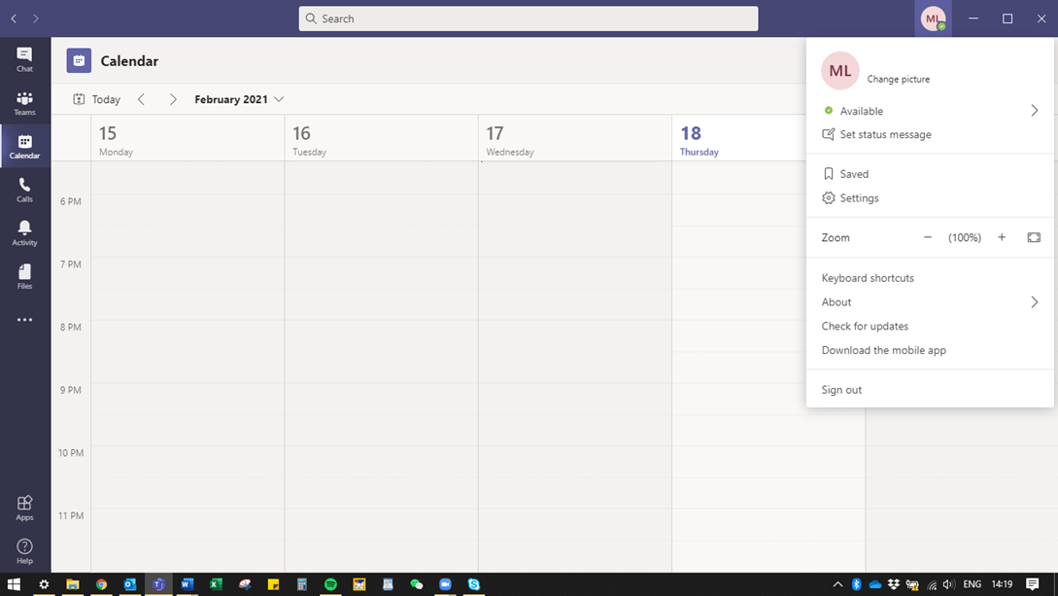The image size is (1058, 596).
Task: Open the Teams section icon
Action: pyautogui.click(x=24, y=103)
